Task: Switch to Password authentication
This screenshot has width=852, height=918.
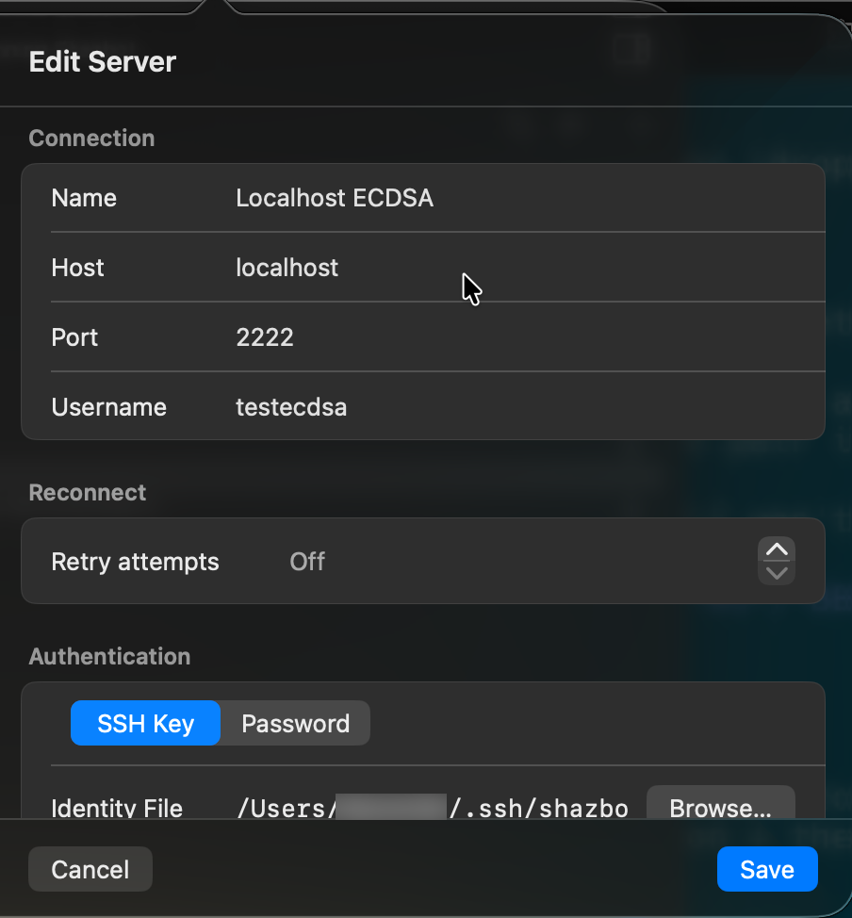Action: click(x=295, y=723)
